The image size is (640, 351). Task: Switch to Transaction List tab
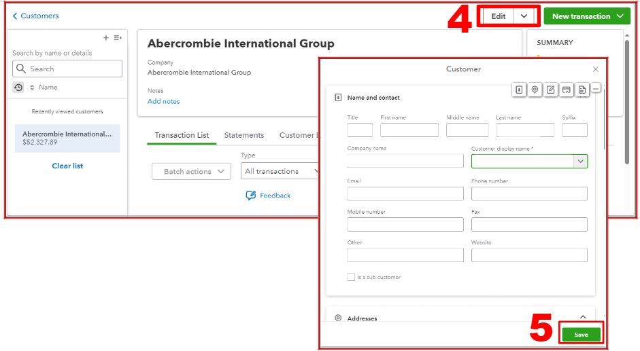pos(182,135)
